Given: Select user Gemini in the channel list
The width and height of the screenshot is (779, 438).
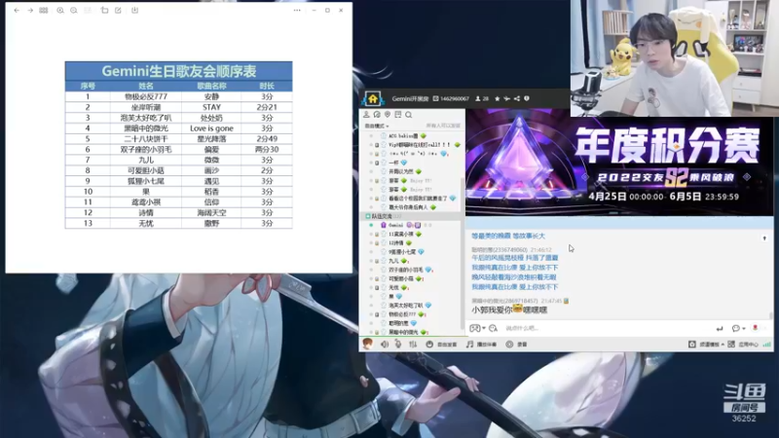Looking at the screenshot, I should click(396, 225).
